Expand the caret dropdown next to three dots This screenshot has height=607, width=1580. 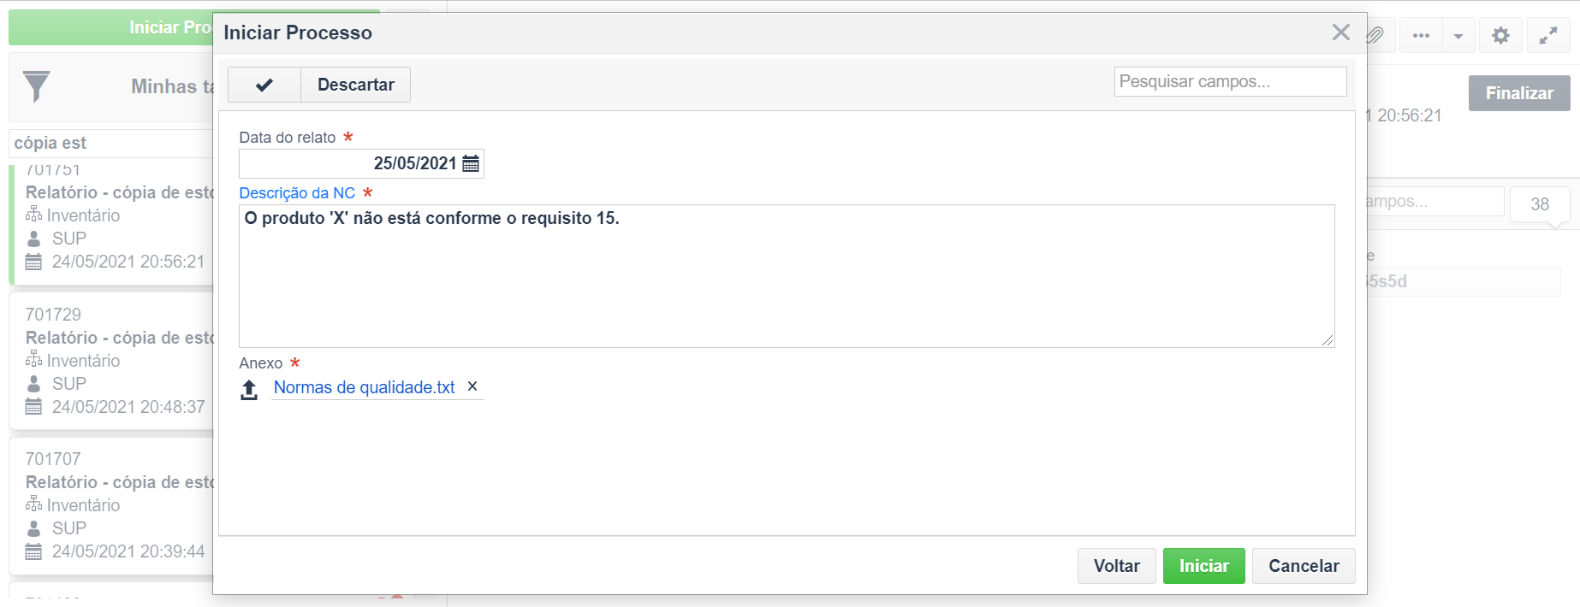[x=1458, y=36]
